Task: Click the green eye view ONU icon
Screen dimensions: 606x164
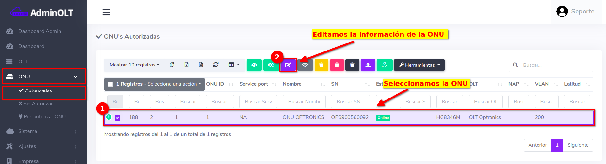Action: (x=254, y=65)
